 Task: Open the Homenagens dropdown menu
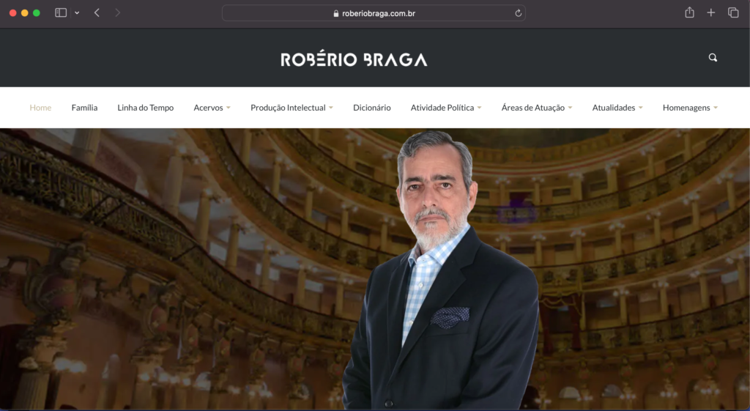[690, 108]
